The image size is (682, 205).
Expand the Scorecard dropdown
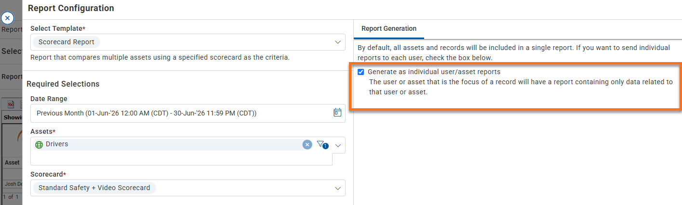(338, 188)
